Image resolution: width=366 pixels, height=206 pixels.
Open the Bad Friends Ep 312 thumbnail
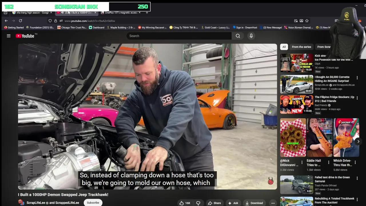tap(297, 104)
